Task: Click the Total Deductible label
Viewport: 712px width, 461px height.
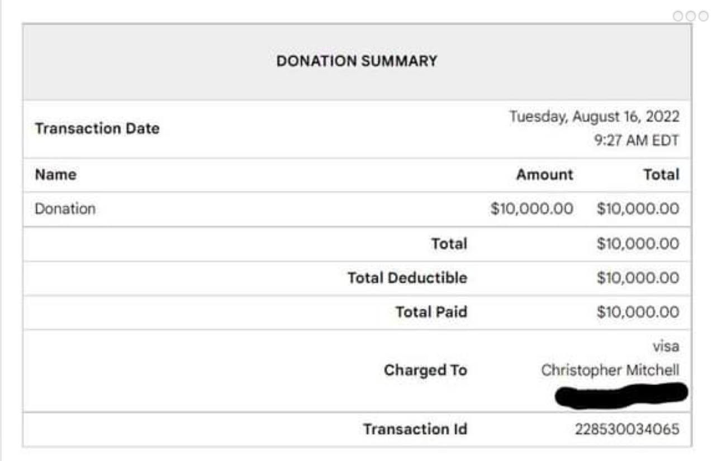Action: (x=407, y=277)
